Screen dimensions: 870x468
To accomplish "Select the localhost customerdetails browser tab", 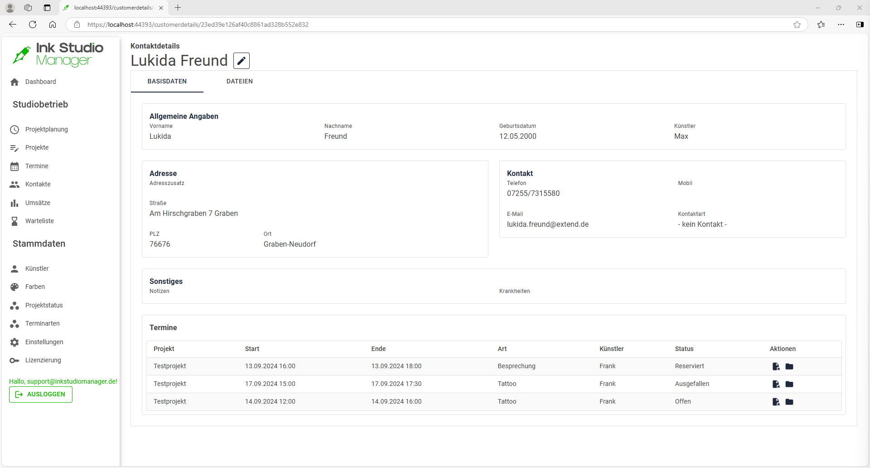I will pyautogui.click(x=113, y=8).
